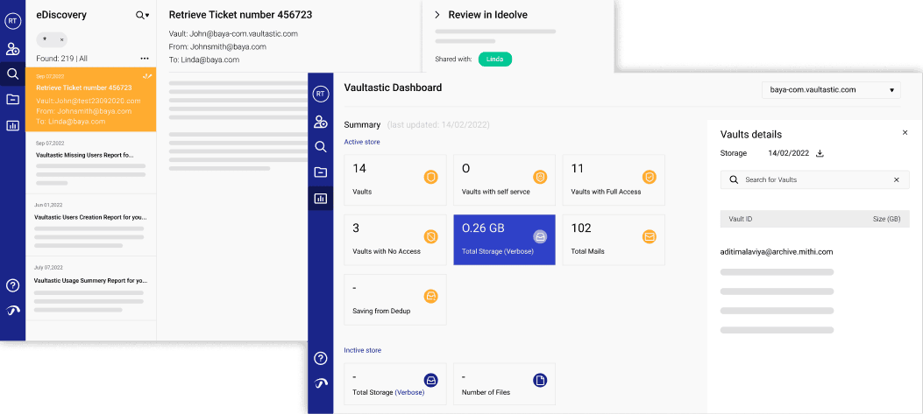Click icon on Saving from Dedup card
Viewport: 923px width, 414px height.
click(431, 297)
